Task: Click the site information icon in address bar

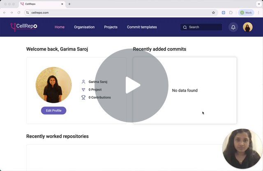Action: pos(28,13)
